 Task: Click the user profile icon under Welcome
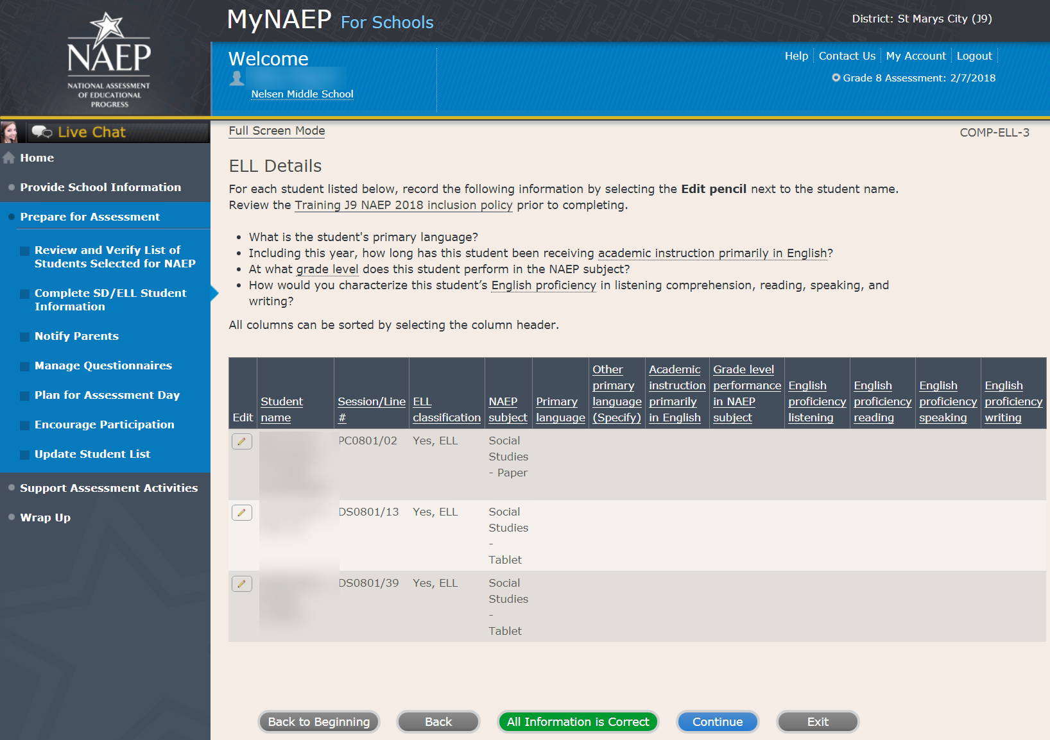237,78
